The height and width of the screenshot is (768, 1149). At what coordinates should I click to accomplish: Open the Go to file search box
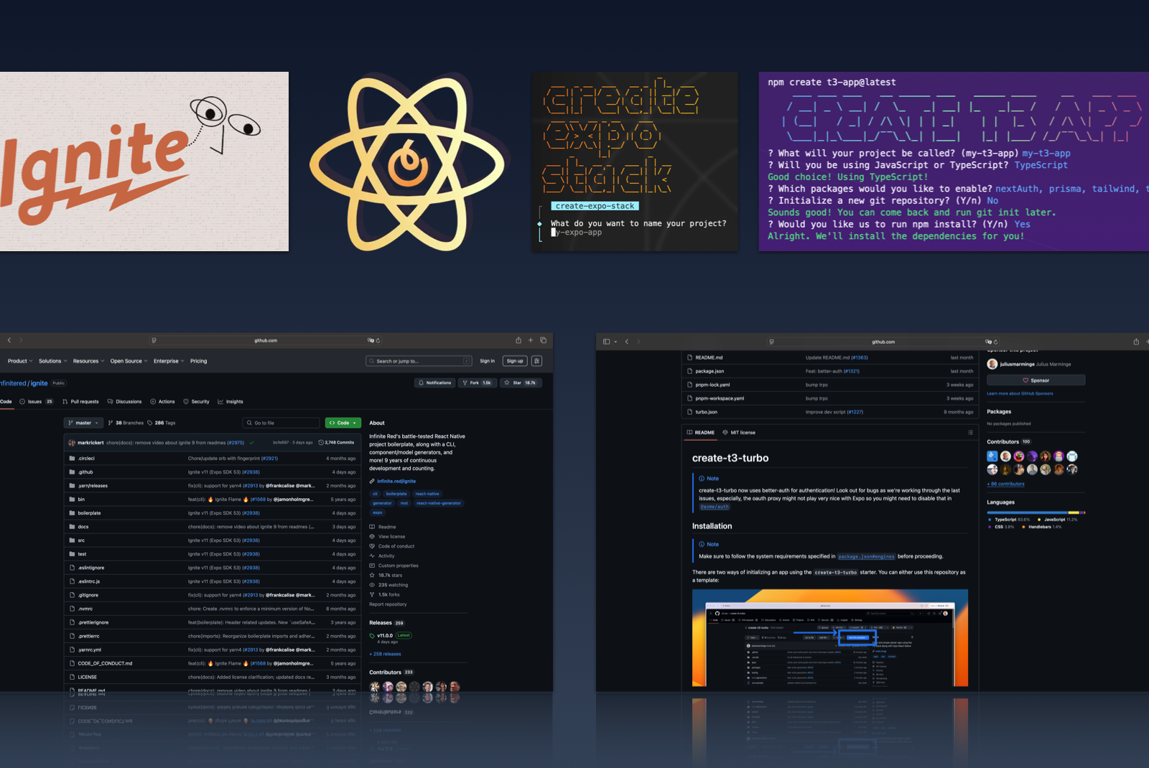click(281, 422)
